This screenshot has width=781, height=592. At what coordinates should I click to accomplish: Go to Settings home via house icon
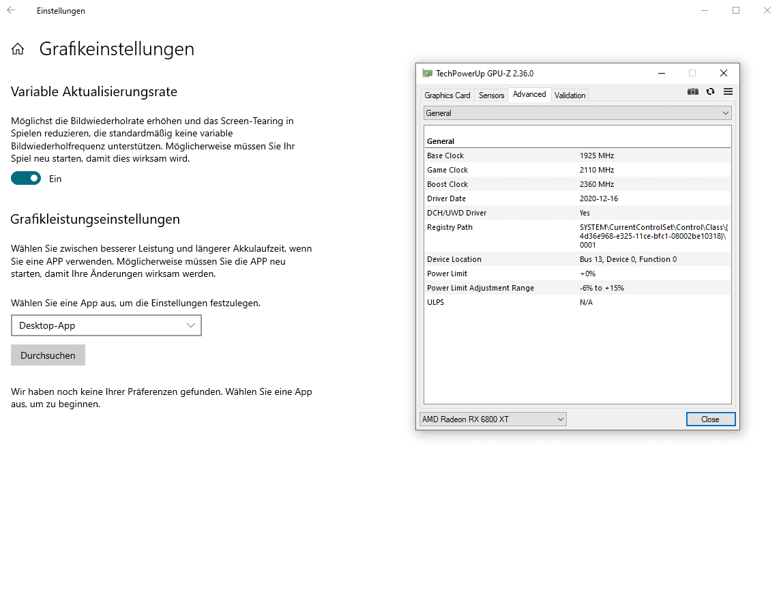pyautogui.click(x=18, y=49)
